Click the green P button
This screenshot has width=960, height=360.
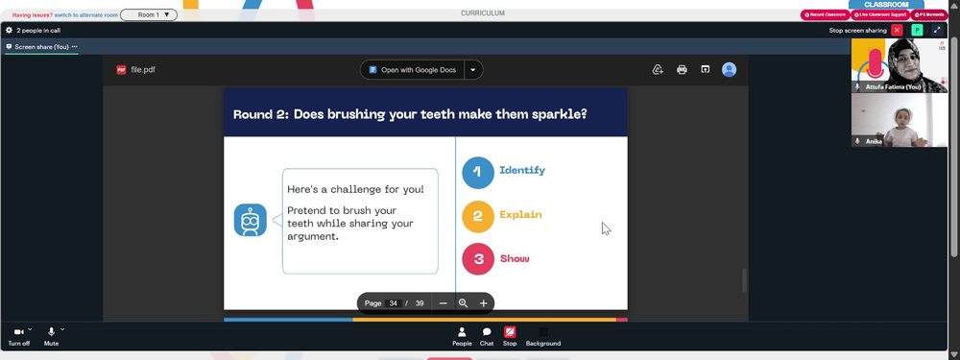(x=917, y=30)
